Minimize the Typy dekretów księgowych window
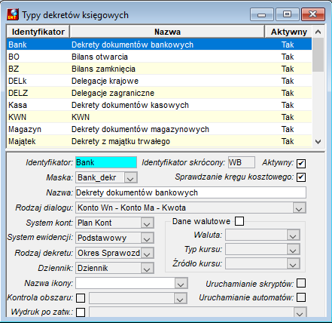 [262, 14]
